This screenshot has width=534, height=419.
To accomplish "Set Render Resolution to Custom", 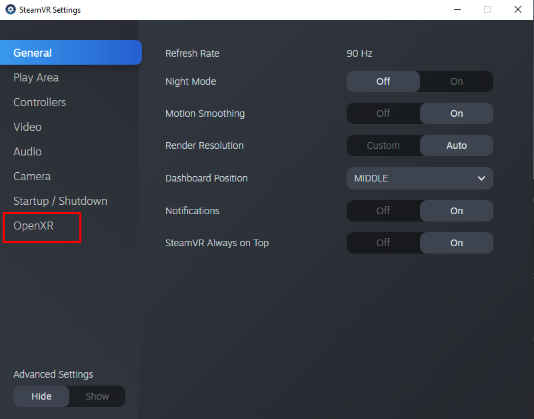I will pyautogui.click(x=383, y=145).
